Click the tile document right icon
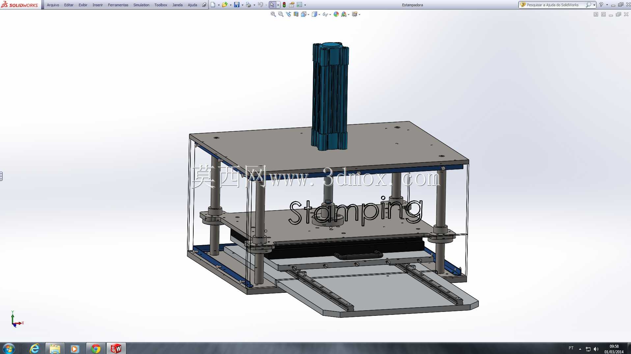Image resolution: width=631 pixels, height=354 pixels. click(x=603, y=14)
